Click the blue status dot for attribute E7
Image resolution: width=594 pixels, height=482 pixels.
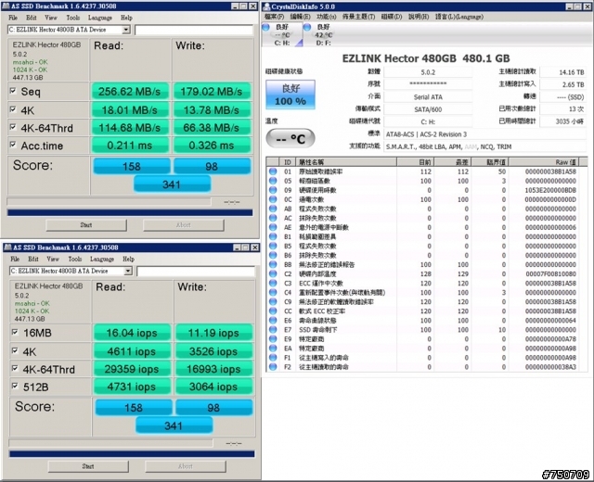tap(272, 330)
